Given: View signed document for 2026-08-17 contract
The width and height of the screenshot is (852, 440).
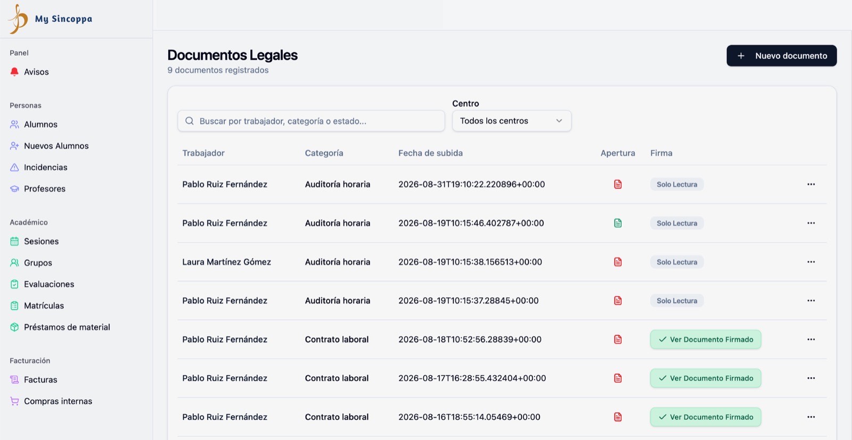Looking at the screenshot, I should click(x=706, y=378).
